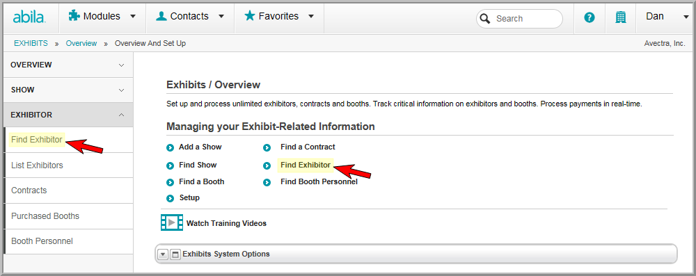The width and height of the screenshot is (696, 276).
Task: Click the arrow bullet beside Find a Contract
Action: [x=267, y=148]
